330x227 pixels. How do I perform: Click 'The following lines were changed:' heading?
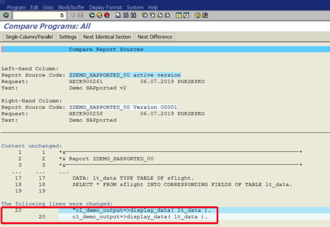(x=57, y=204)
